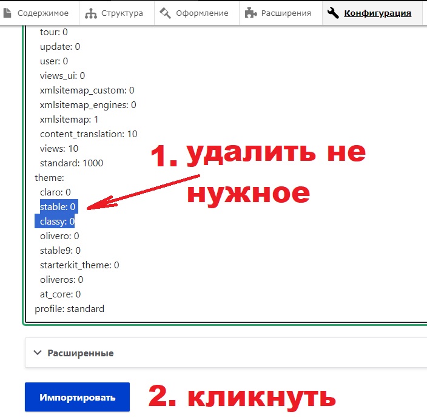Image resolution: width=427 pixels, height=417 pixels.
Task: Click the line 'update: 0'
Action: pyautogui.click(x=60, y=47)
